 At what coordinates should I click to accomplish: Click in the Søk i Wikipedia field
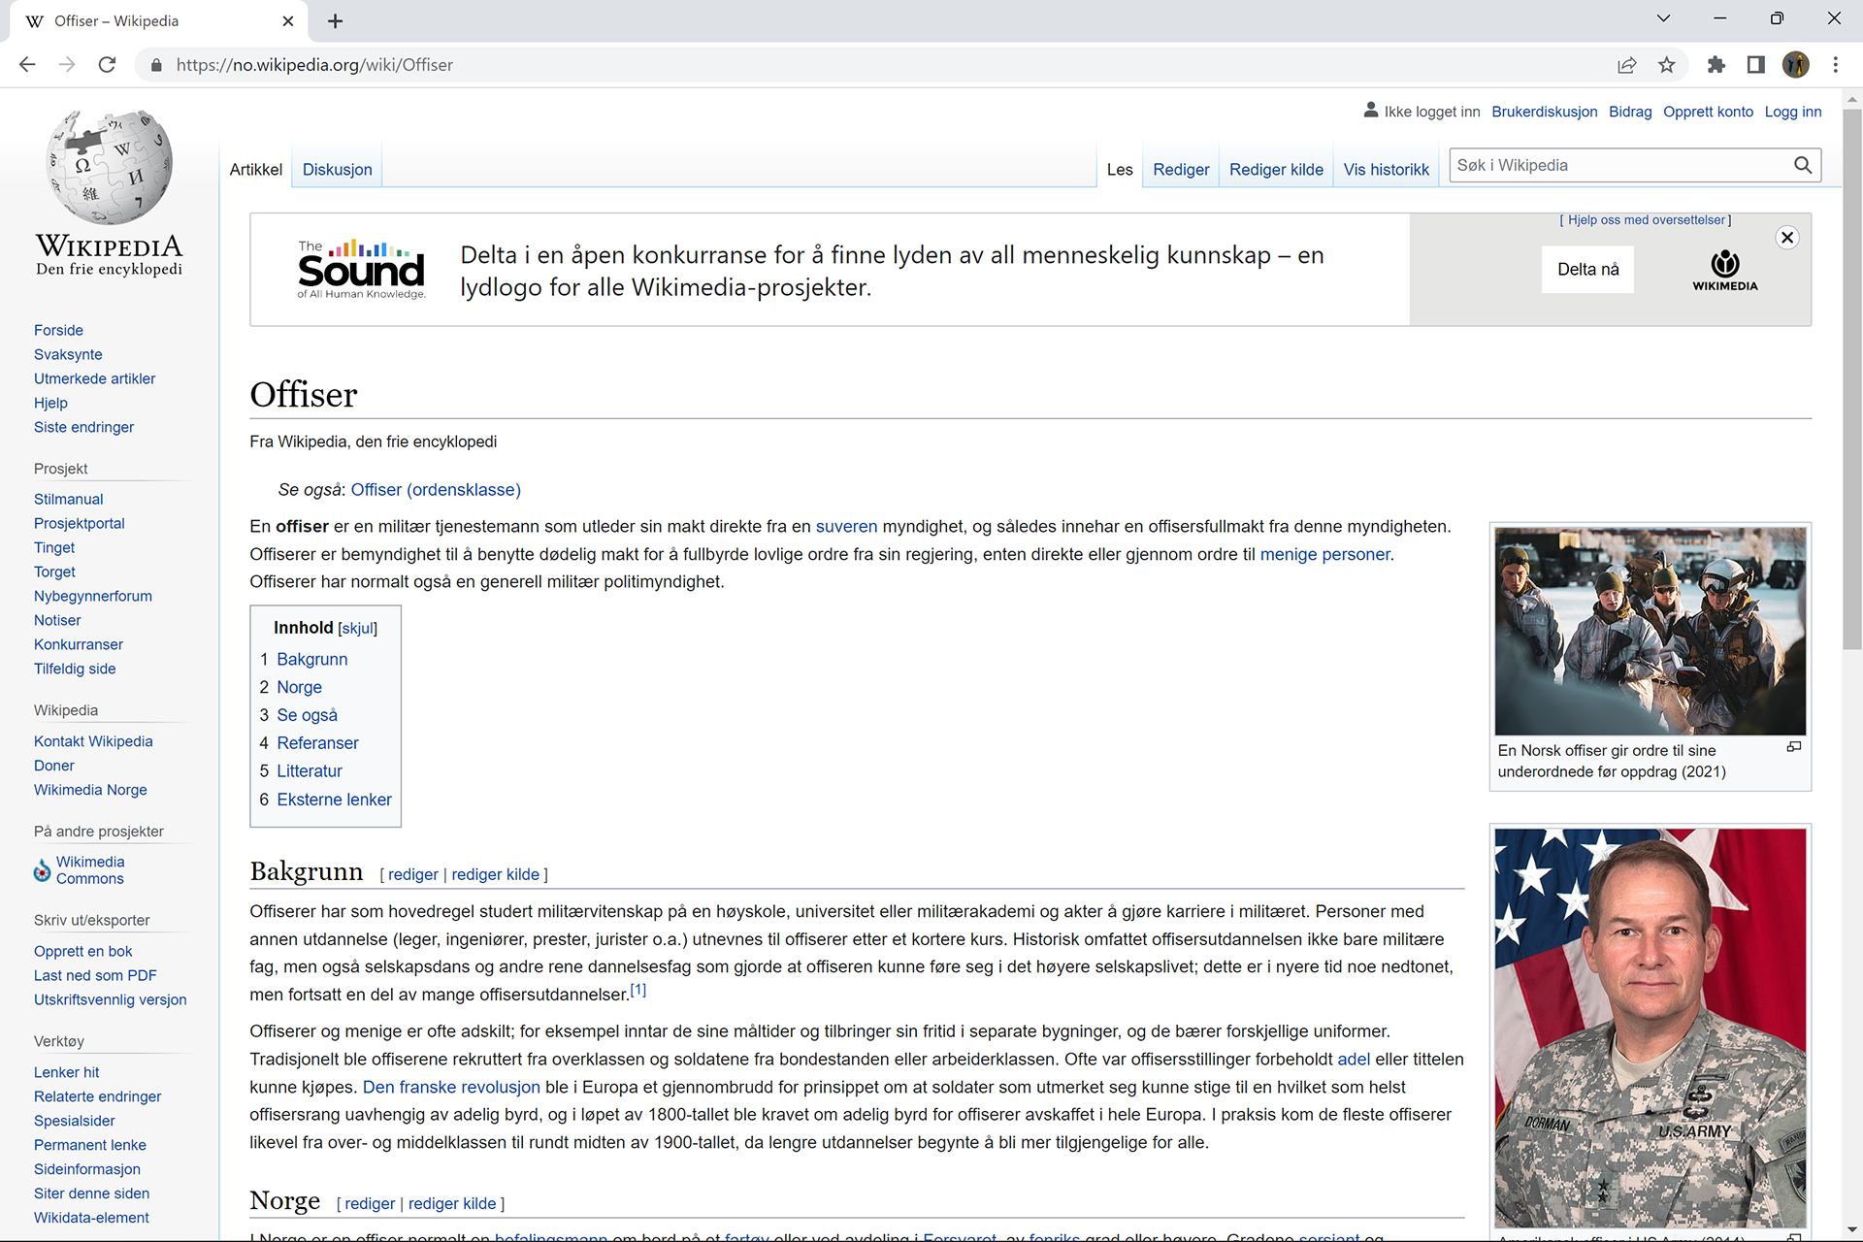point(1620,165)
